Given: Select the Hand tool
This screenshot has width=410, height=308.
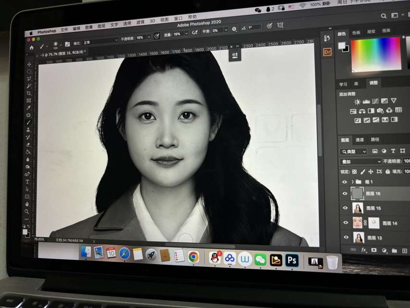Looking at the screenshot, I should tap(27, 204).
